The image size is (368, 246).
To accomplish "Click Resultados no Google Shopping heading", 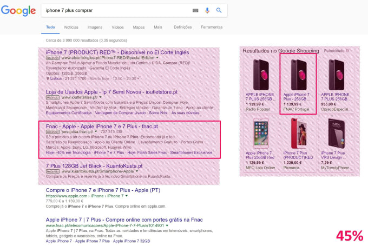I will click(x=281, y=51).
